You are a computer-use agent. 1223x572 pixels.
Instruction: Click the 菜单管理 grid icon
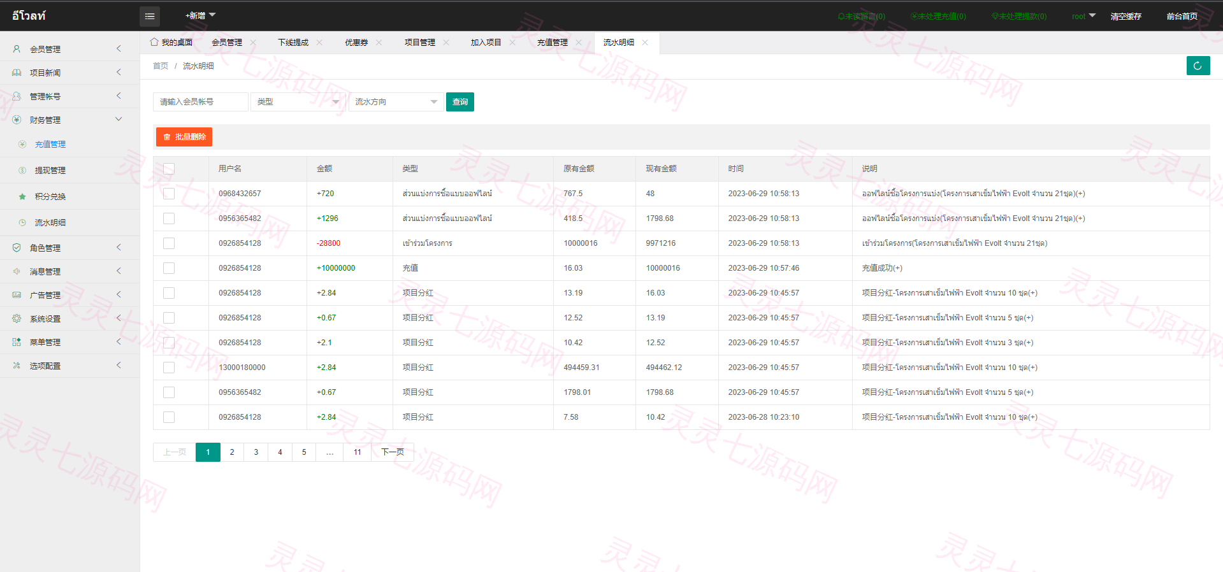click(17, 342)
